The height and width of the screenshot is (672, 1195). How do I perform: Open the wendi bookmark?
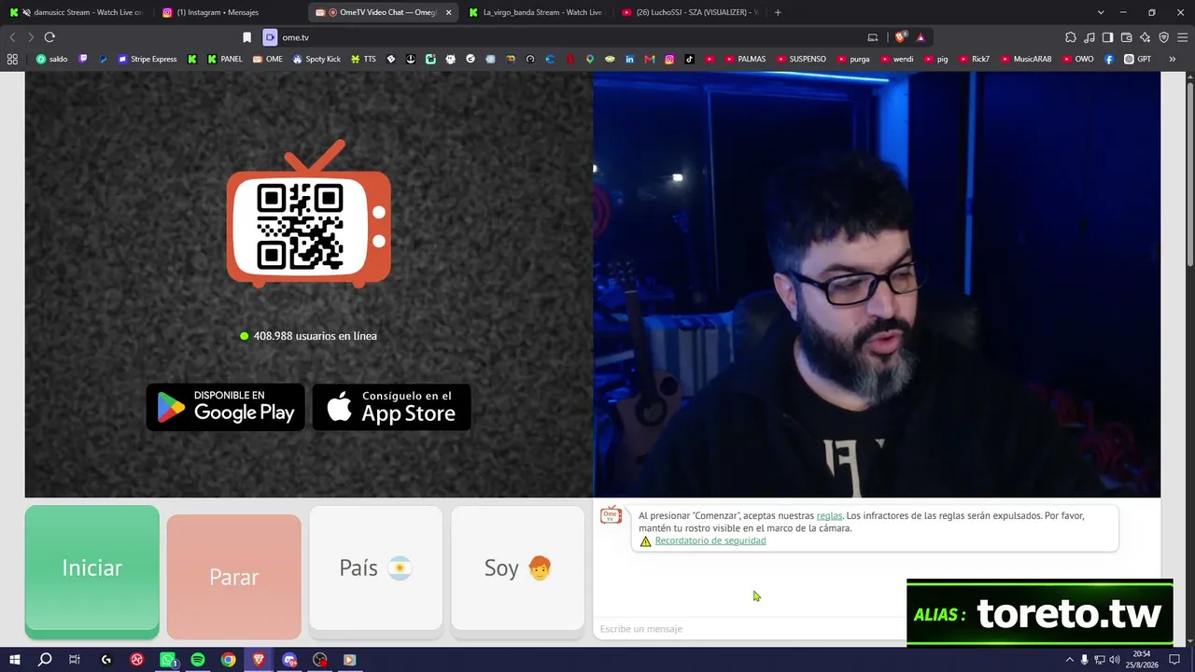click(896, 59)
